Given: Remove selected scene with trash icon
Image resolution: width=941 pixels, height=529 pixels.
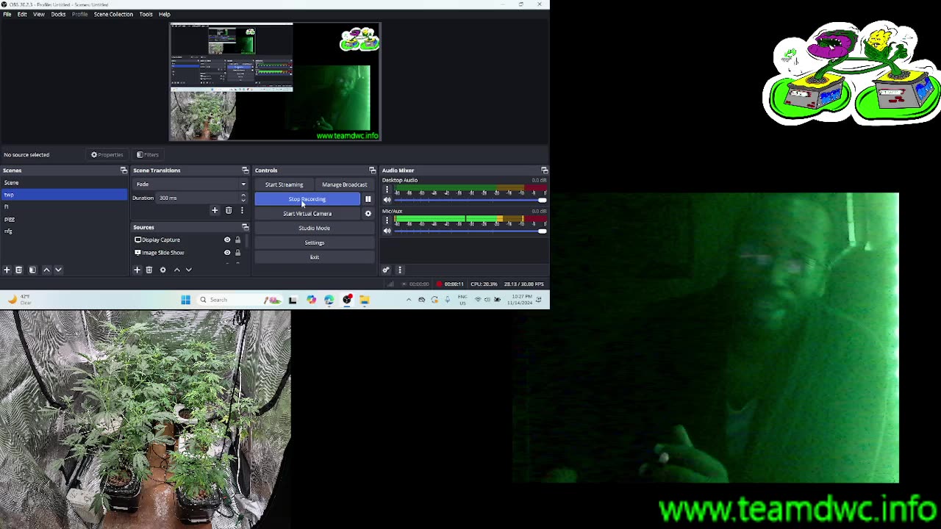Looking at the screenshot, I should 19,270.
